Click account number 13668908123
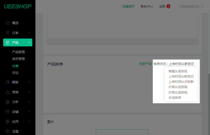This screenshot has width=210, height=135. coord(189,6)
